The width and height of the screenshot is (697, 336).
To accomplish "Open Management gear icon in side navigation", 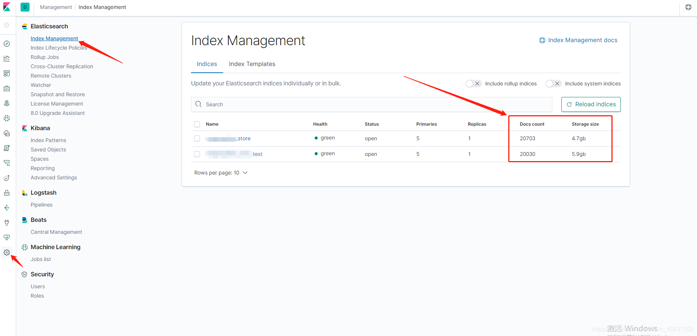I will pos(7,252).
